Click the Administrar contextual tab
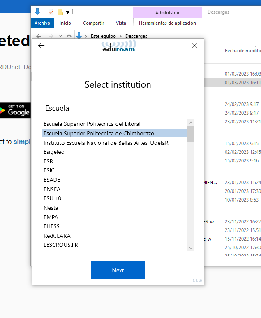Screen dimensions: 261x318 167,13
